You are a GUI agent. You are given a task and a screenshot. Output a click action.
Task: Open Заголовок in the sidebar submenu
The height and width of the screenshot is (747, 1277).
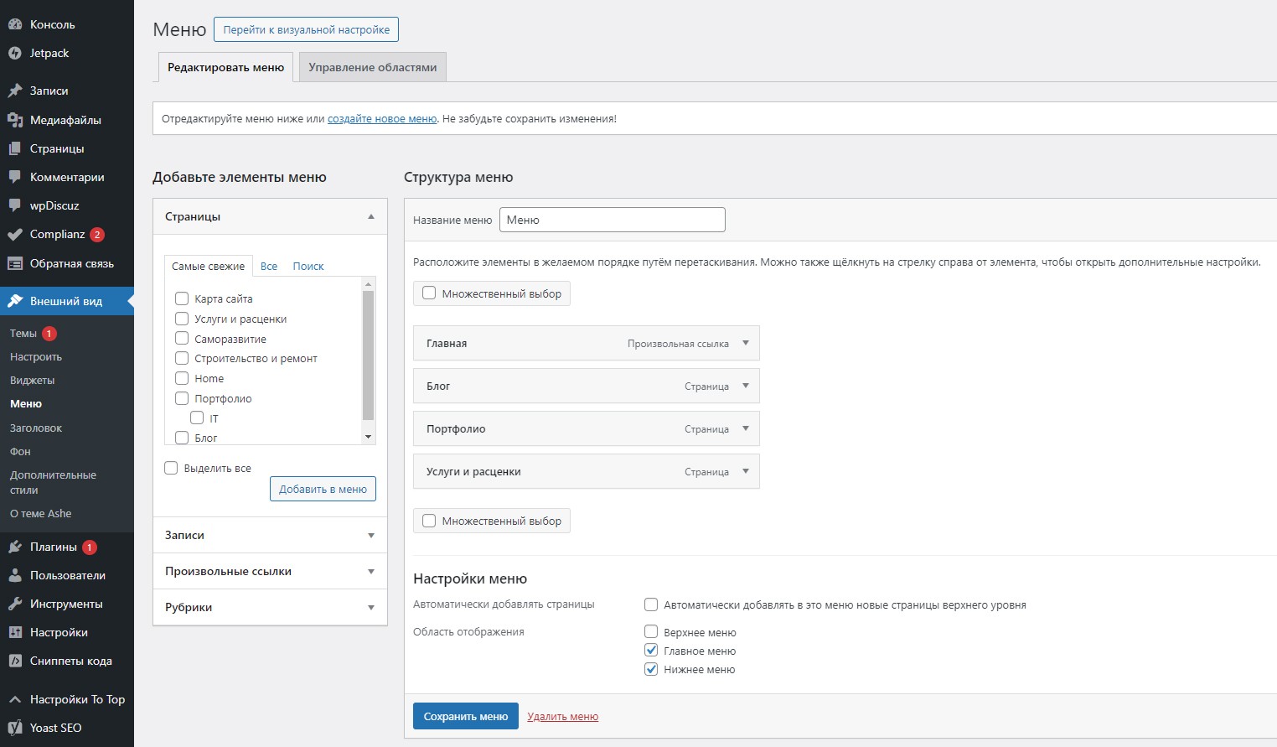click(36, 428)
